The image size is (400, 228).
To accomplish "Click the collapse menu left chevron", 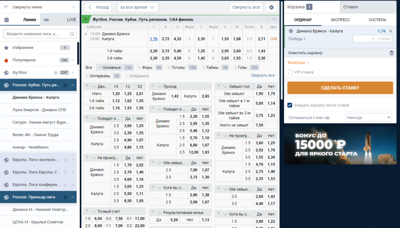I will [x=74, y=7].
